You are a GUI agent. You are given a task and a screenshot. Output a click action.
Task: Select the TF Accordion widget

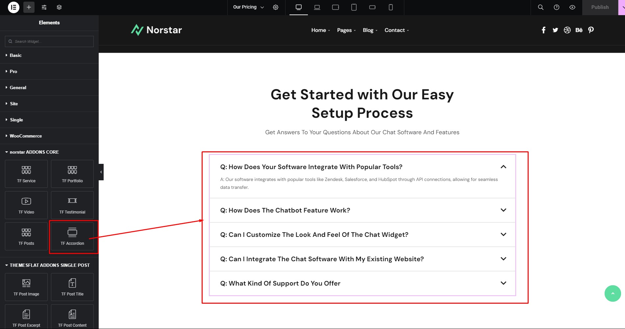click(72, 237)
